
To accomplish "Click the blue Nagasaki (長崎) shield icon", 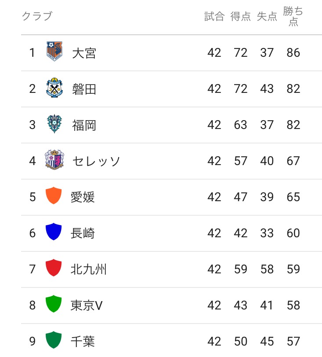I will 54,233.
